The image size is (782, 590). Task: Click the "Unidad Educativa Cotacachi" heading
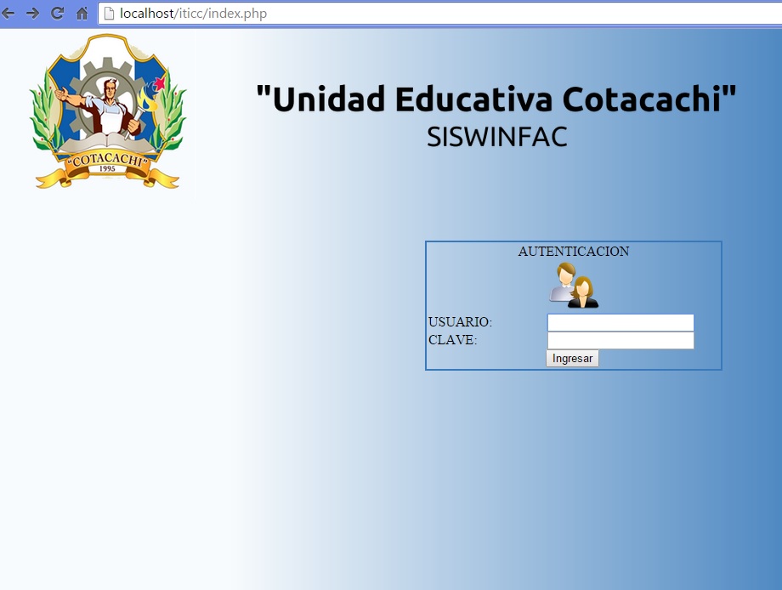[496, 99]
